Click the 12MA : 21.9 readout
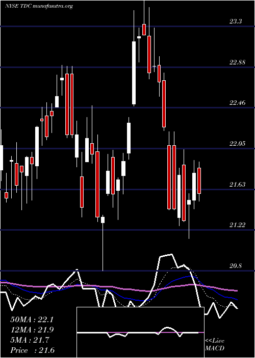 (x=32, y=330)
